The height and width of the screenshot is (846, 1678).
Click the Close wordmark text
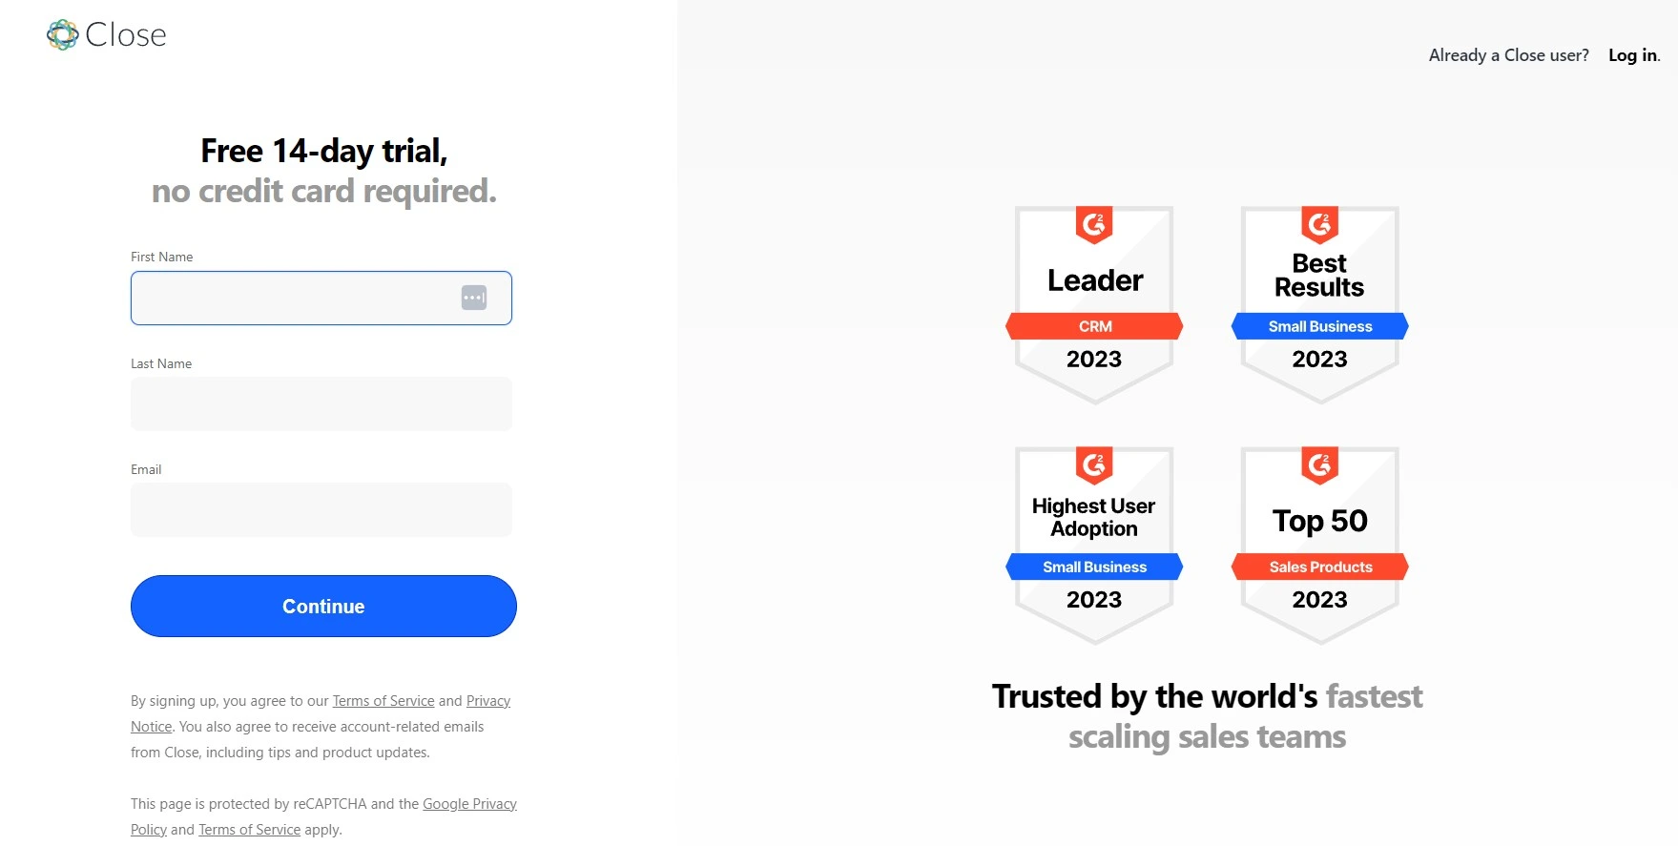(126, 35)
